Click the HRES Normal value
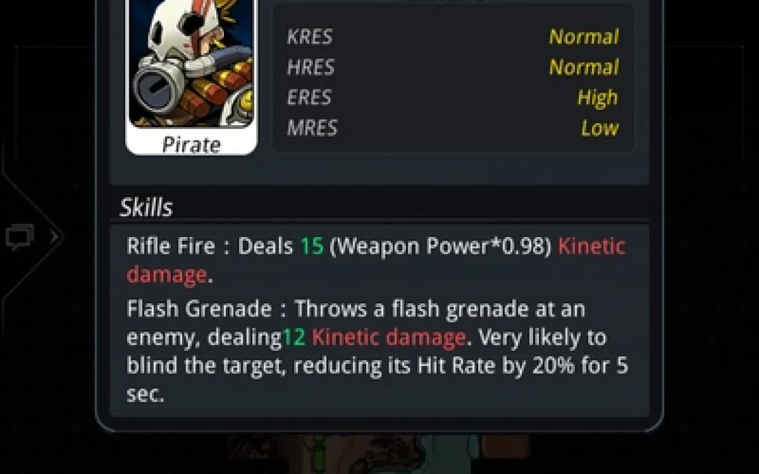The image size is (759, 474). pyautogui.click(x=583, y=68)
